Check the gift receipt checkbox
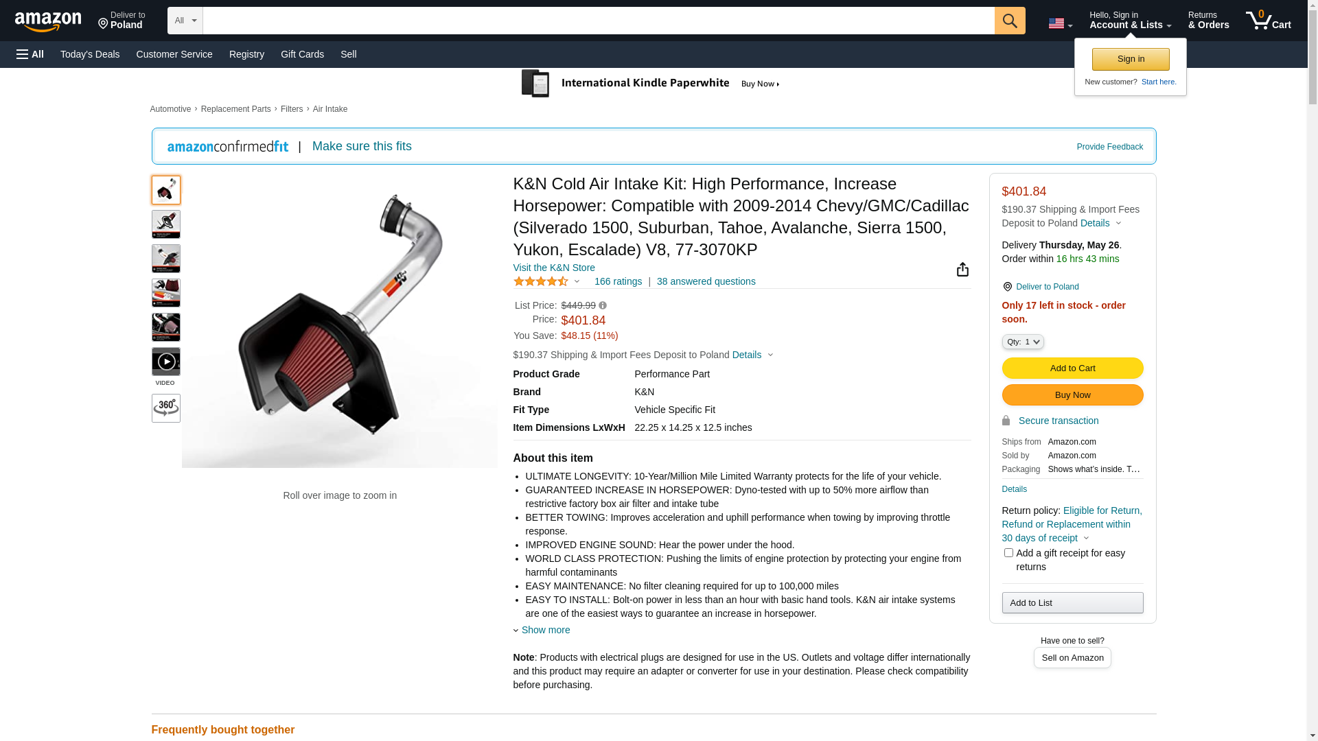This screenshot has width=1318, height=741. (1008, 553)
